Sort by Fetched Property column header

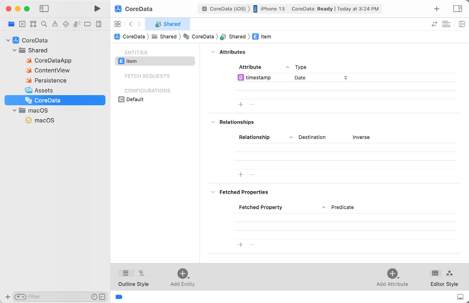pos(282,207)
